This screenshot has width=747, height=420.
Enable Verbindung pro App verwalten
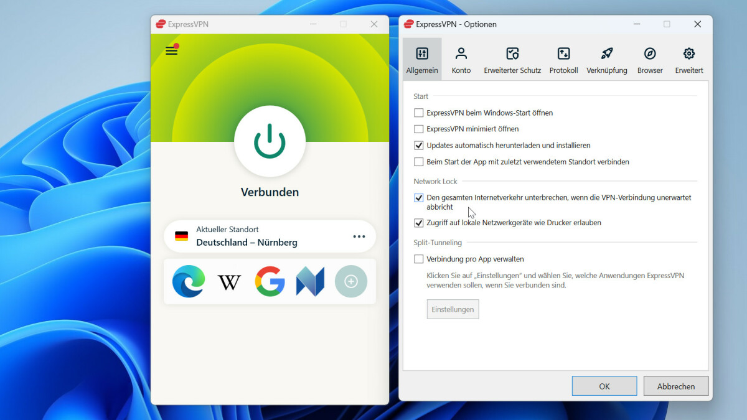click(418, 259)
